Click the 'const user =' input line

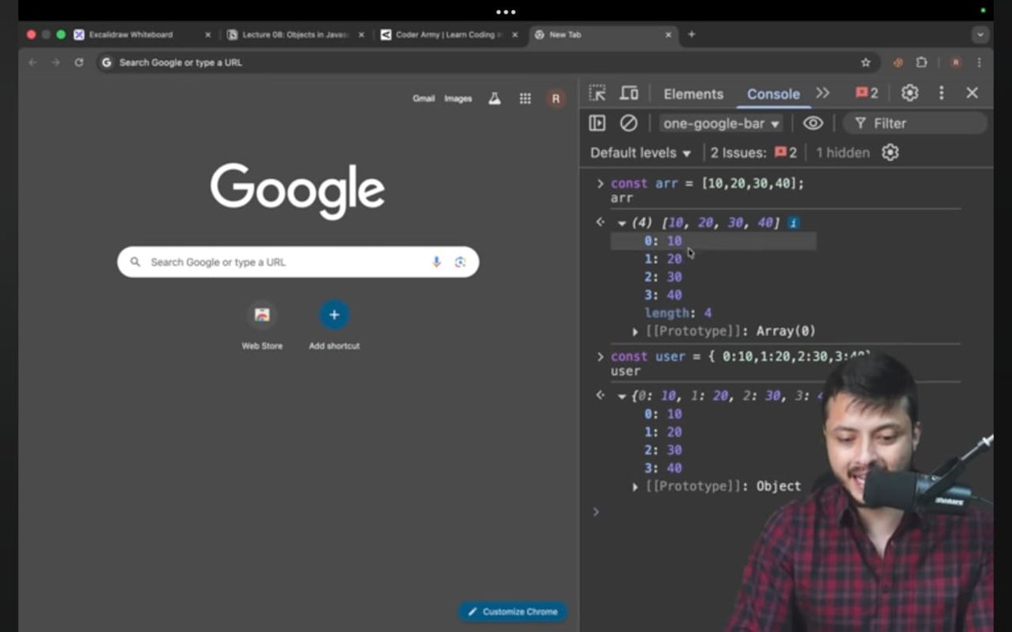pyautogui.click(x=740, y=356)
